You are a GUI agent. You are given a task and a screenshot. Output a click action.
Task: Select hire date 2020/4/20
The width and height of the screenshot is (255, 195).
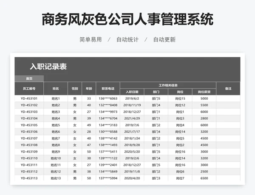[132, 178]
